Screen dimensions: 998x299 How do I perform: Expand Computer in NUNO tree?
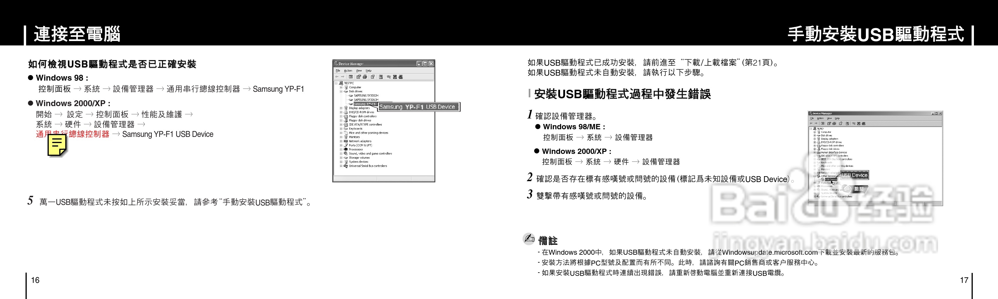coord(815,132)
